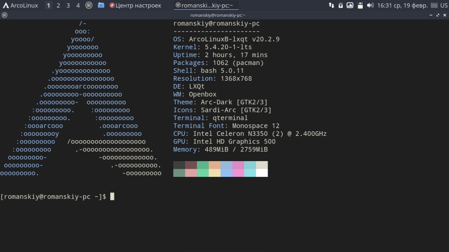Open the Центр настроек taskbar entry
This screenshot has height=252, width=449.
click(136, 5)
